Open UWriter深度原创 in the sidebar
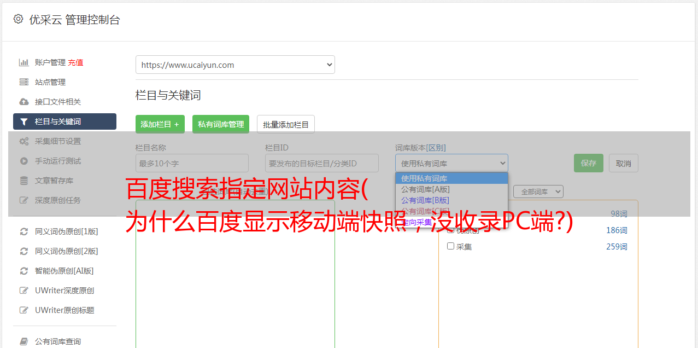This screenshot has height=348, width=698. coord(64,291)
